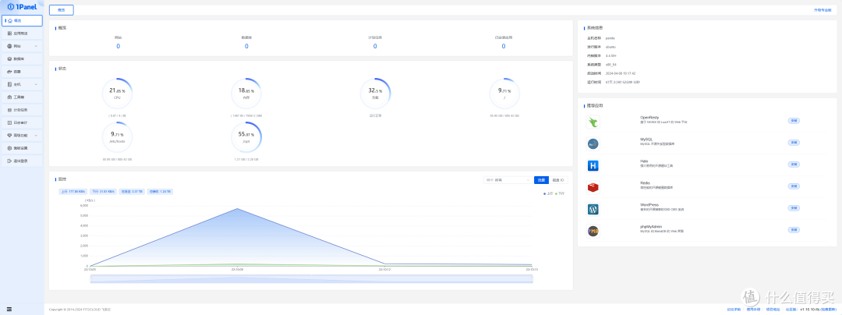Click 社区版 edition label in footer
The image size is (842, 315).
(791, 310)
